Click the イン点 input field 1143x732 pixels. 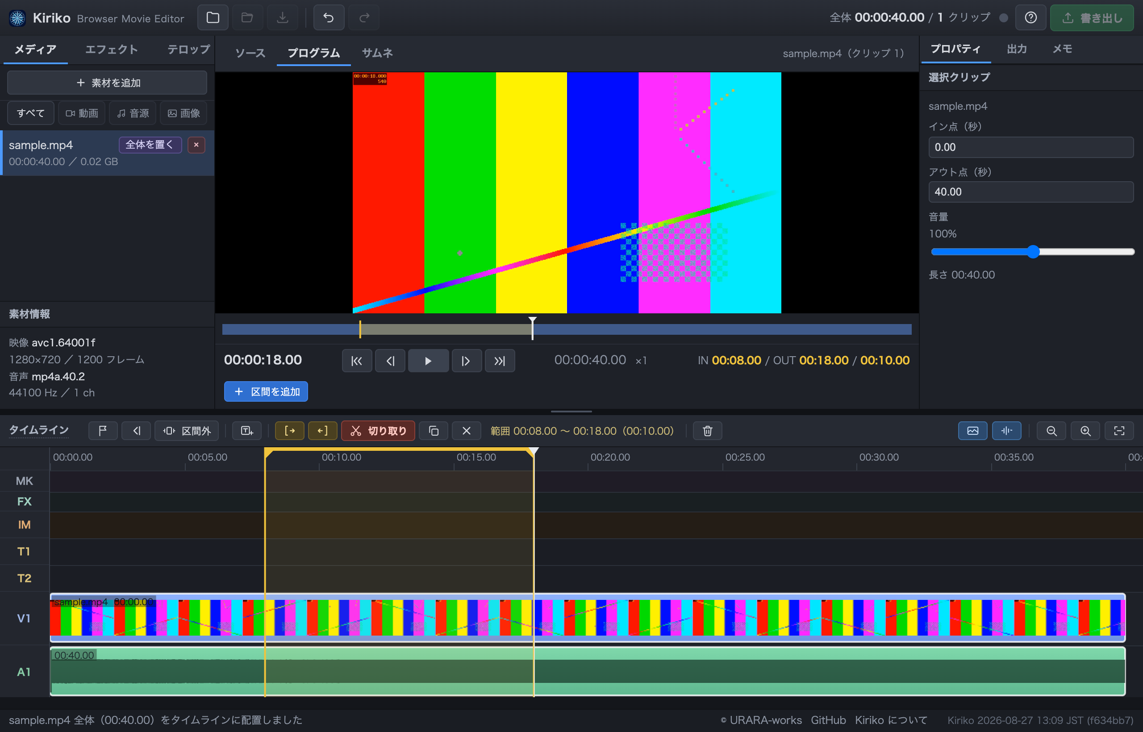pyautogui.click(x=1031, y=147)
